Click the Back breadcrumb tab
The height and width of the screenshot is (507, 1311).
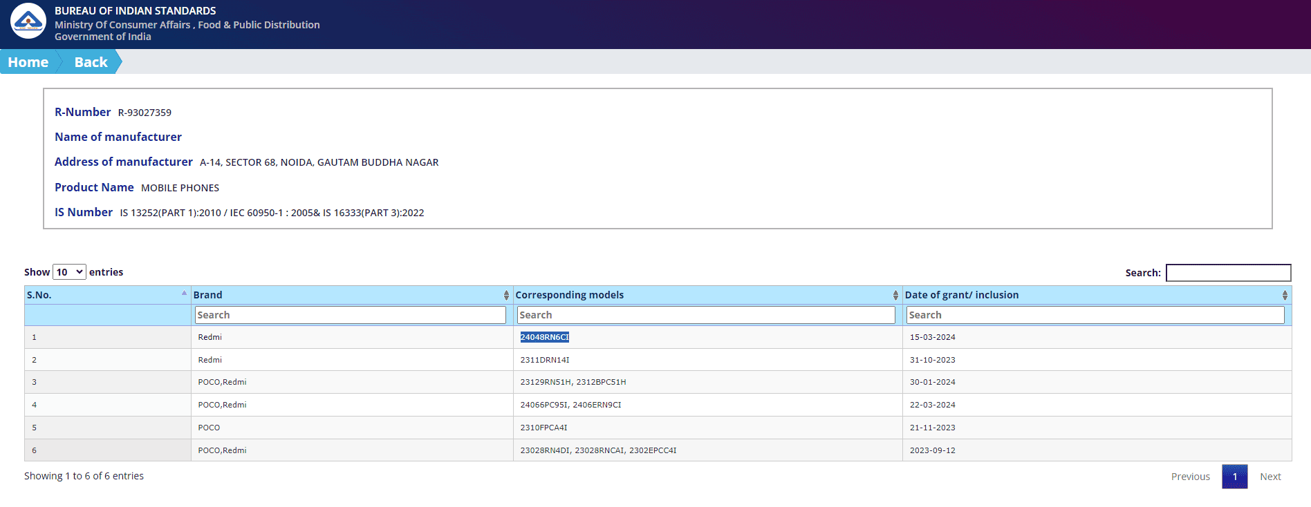click(x=91, y=62)
